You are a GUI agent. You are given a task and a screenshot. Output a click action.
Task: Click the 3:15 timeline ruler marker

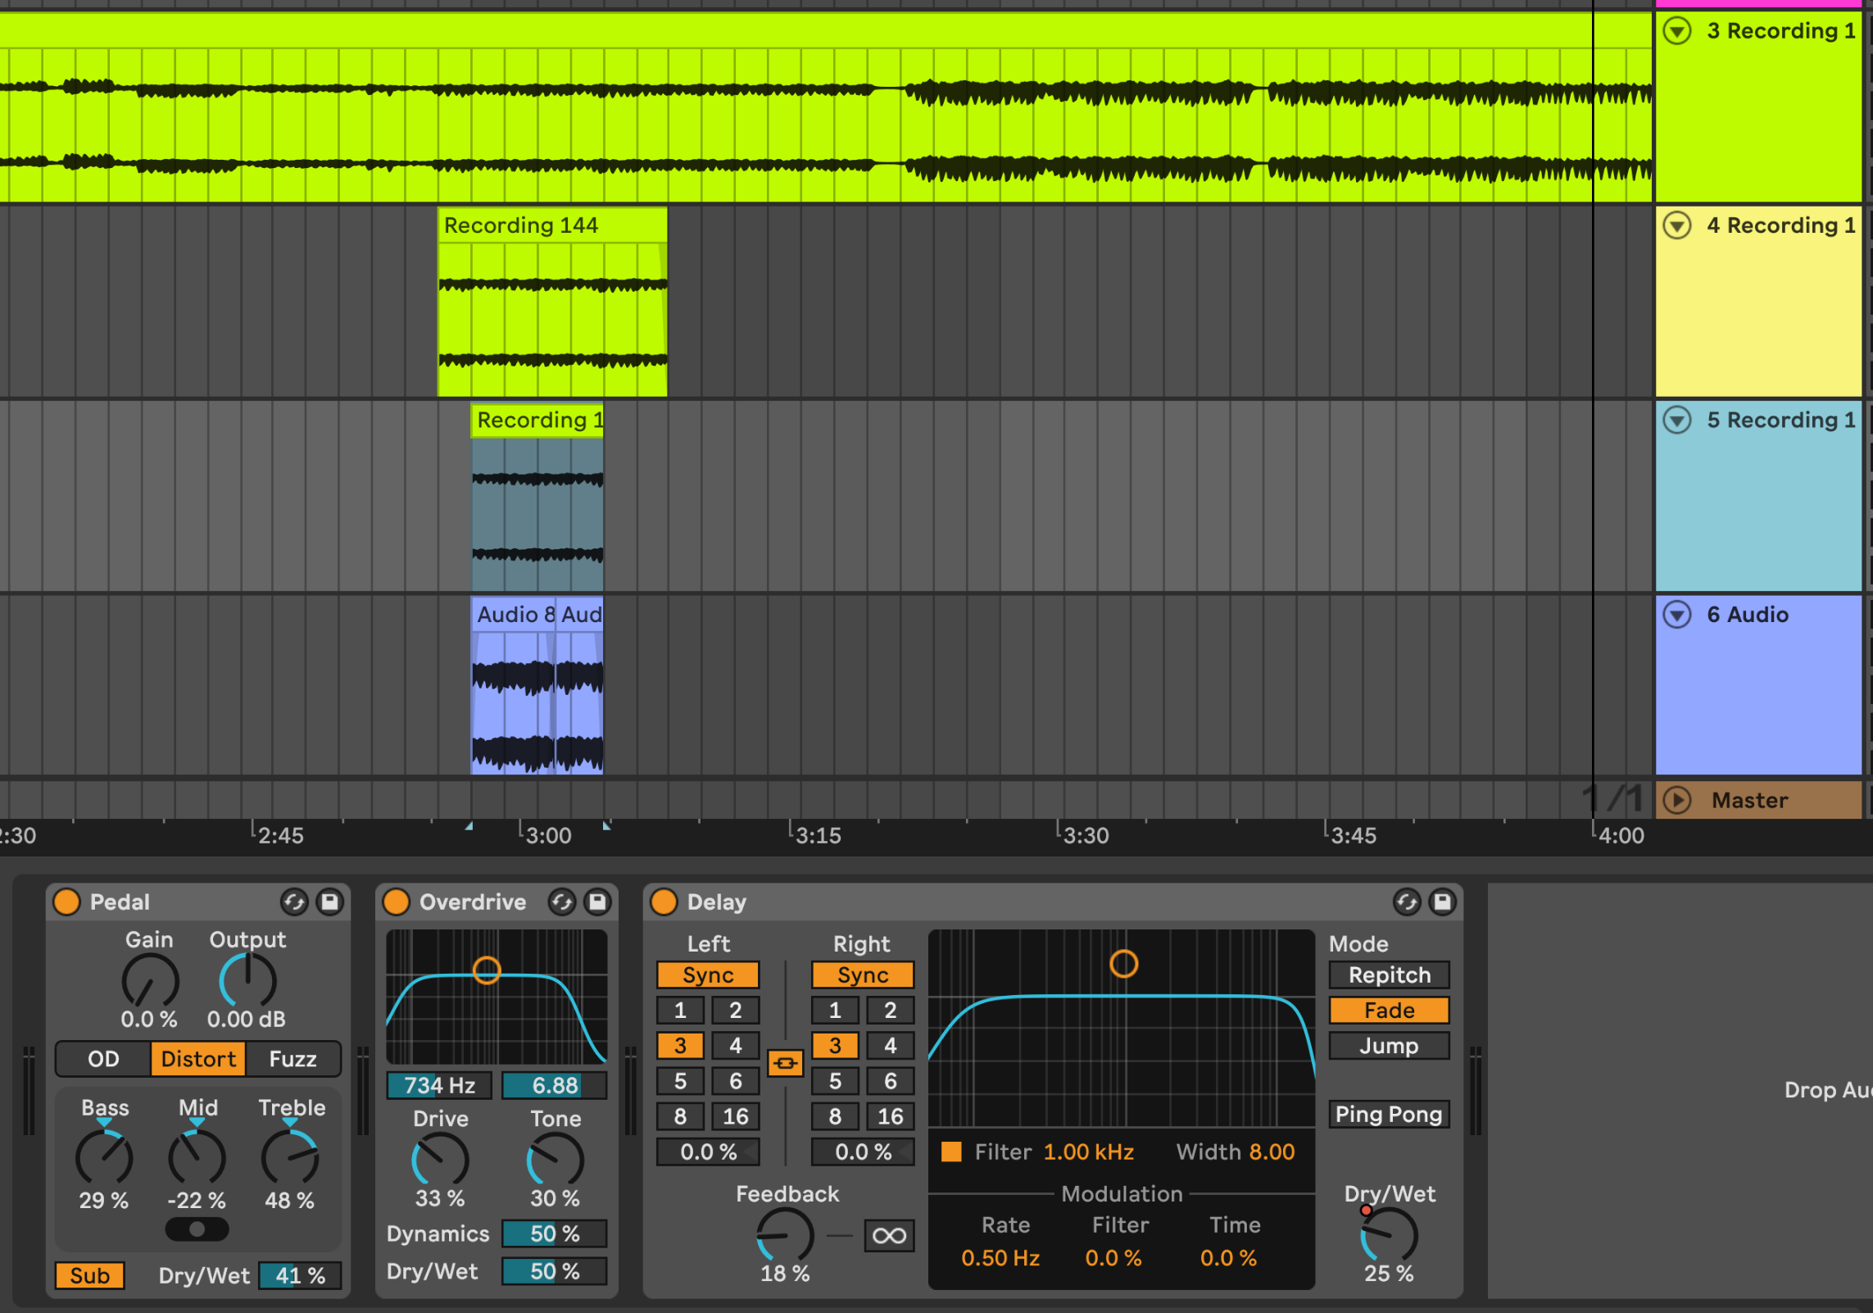[818, 835]
